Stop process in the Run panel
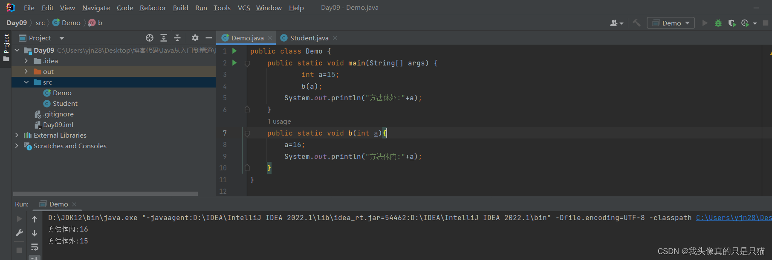 click(19, 250)
